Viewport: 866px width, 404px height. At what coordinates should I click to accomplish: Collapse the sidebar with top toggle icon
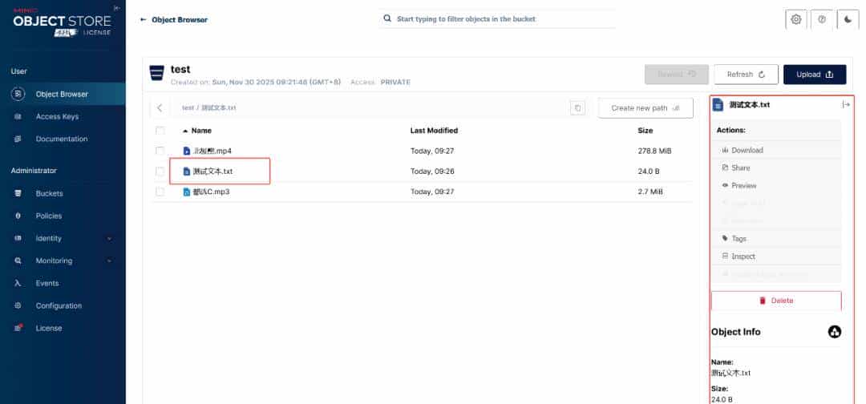(116, 8)
